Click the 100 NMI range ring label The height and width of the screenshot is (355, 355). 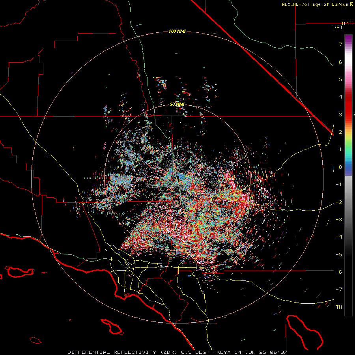click(177, 31)
